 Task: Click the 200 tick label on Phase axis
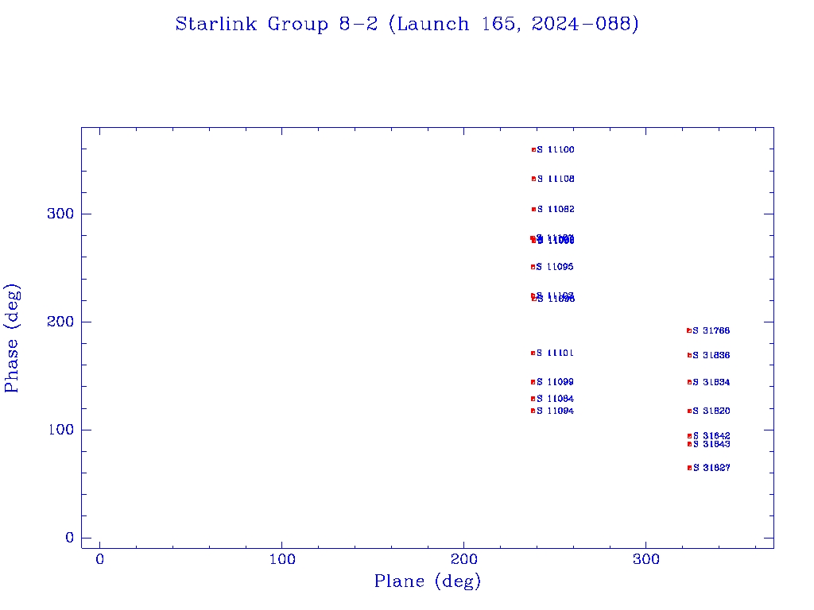point(60,322)
